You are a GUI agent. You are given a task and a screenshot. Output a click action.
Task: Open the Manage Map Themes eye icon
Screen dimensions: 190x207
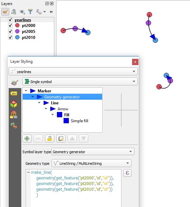click(x=22, y=12)
